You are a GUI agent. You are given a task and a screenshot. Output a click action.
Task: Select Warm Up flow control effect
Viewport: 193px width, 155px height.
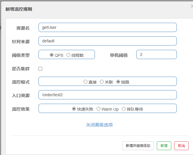[x=98, y=109]
